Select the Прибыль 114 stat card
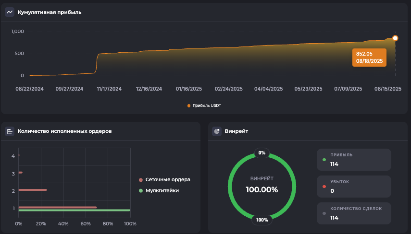 coord(354,160)
